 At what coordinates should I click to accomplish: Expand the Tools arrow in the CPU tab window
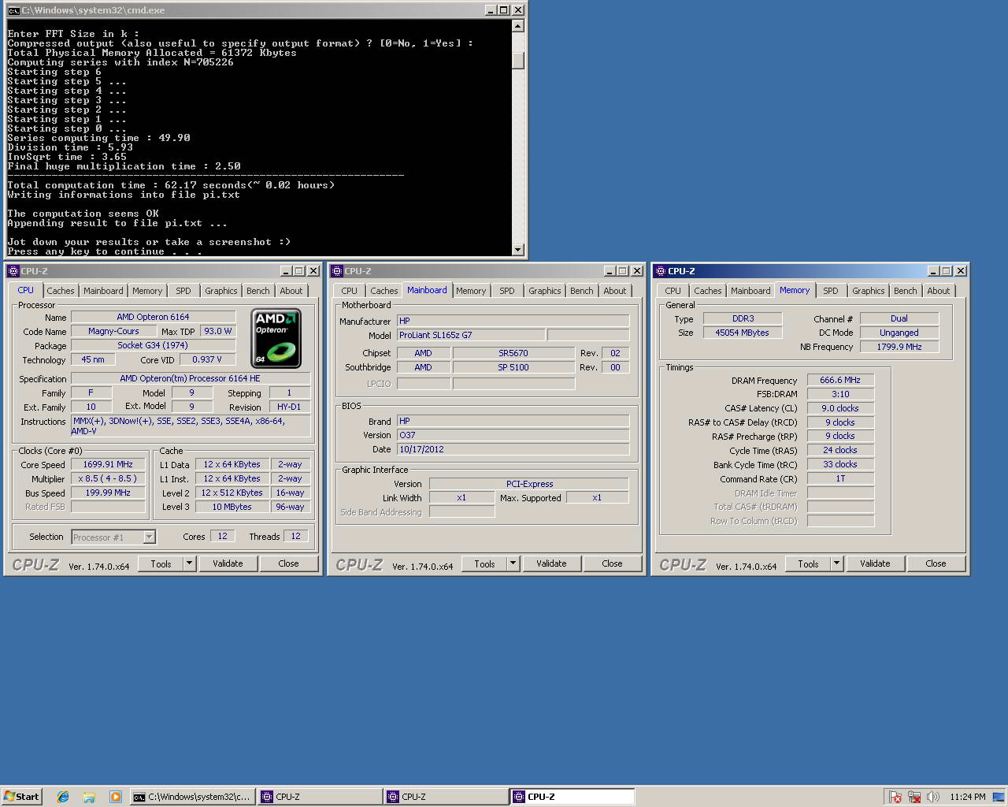pos(189,563)
